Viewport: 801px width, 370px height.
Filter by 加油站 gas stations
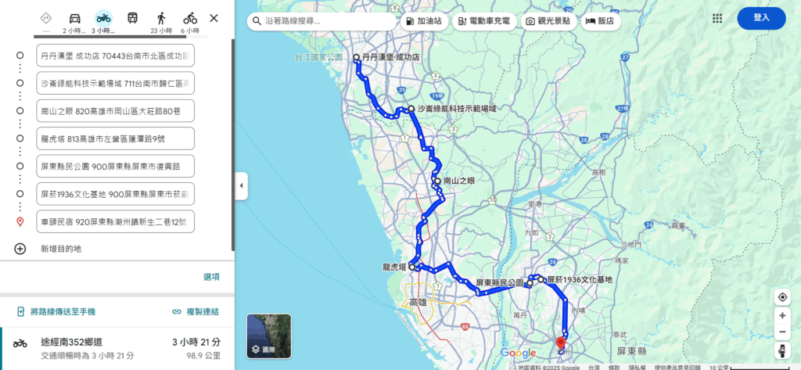(x=425, y=21)
